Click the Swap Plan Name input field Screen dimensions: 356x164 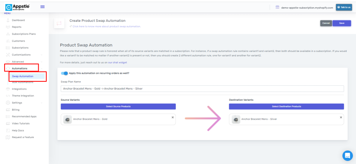[202, 89]
